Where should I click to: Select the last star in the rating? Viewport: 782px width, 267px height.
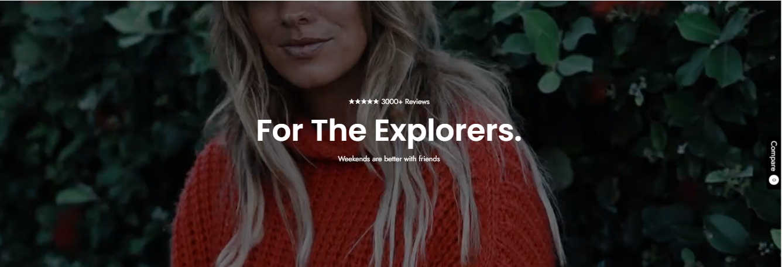(376, 102)
